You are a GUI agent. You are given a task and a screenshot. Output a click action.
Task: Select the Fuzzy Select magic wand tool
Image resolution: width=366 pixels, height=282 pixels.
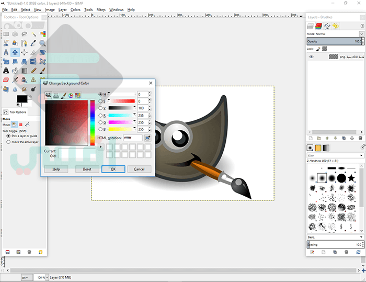coord(33,34)
